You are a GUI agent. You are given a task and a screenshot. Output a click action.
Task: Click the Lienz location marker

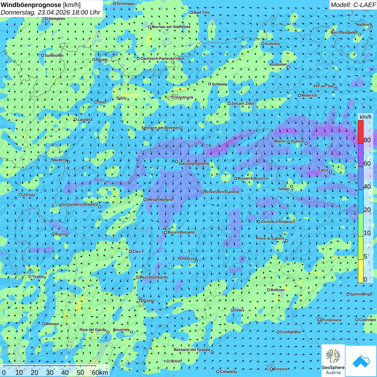point(330,172)
